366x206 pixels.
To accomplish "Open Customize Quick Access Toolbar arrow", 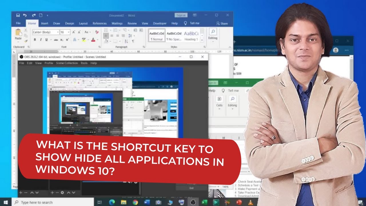I will coord(47,15).
